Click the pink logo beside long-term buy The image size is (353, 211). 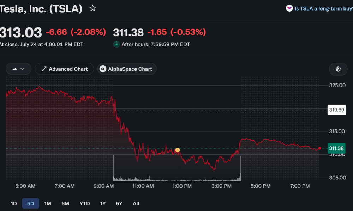(289, 8)
